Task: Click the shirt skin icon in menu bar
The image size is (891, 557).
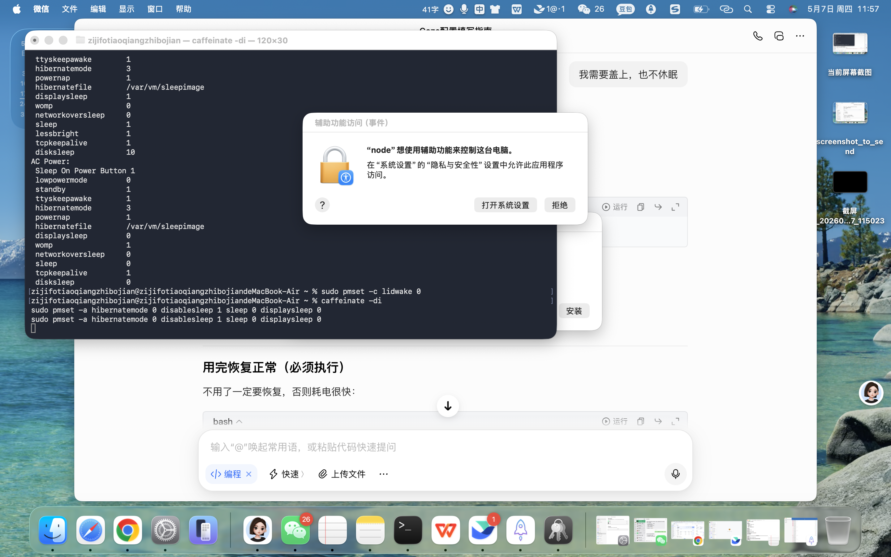Action: point(495,9)
